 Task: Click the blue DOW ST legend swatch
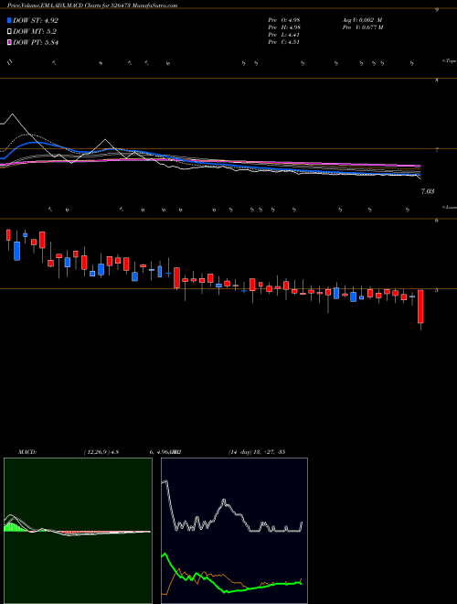(9, 20)
